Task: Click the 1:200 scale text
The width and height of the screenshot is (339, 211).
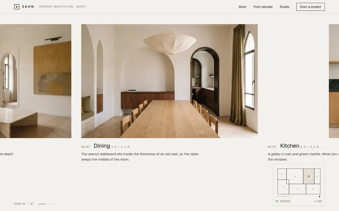Action: tap(318, 201)
